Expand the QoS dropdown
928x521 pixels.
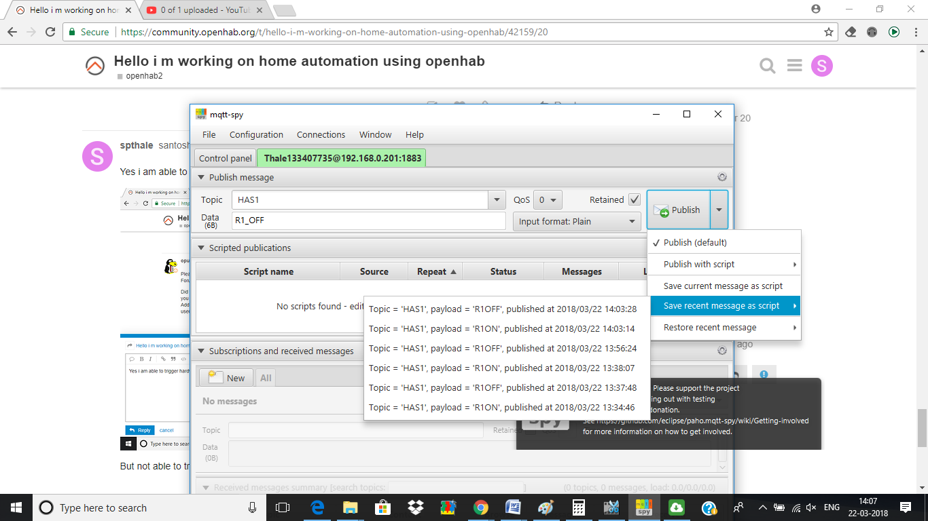[x=547, y=200]
